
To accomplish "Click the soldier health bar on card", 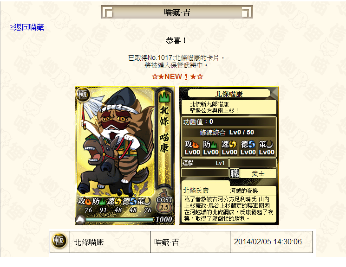I will 119,219.
